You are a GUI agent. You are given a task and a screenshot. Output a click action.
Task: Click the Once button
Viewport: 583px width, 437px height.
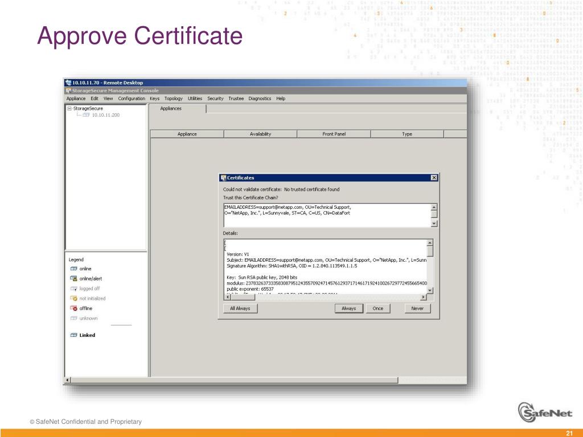pyautogui.click(x=378, y=308)
